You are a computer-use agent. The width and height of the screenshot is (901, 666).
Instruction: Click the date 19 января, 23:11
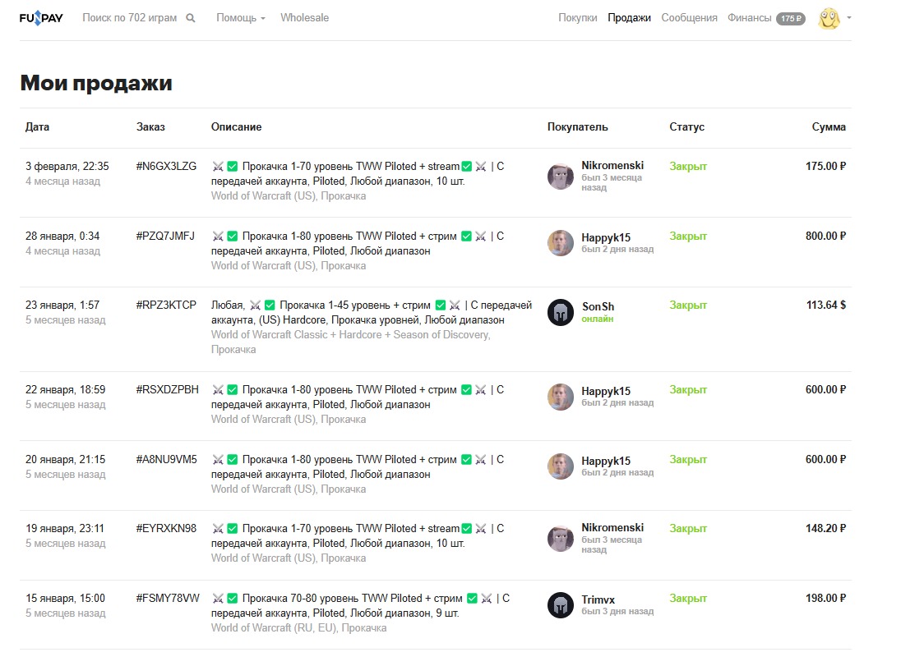[x=65, y=528]
